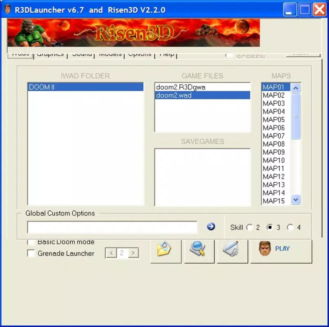Click the Global Custom Options text field
Image resolution: width=329 pixels, height=327 pixels.
112,227
